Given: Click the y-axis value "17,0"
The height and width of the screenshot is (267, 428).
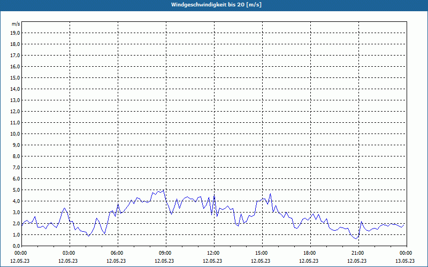Looking at the screenshot, I should click(x=15, y=56).
